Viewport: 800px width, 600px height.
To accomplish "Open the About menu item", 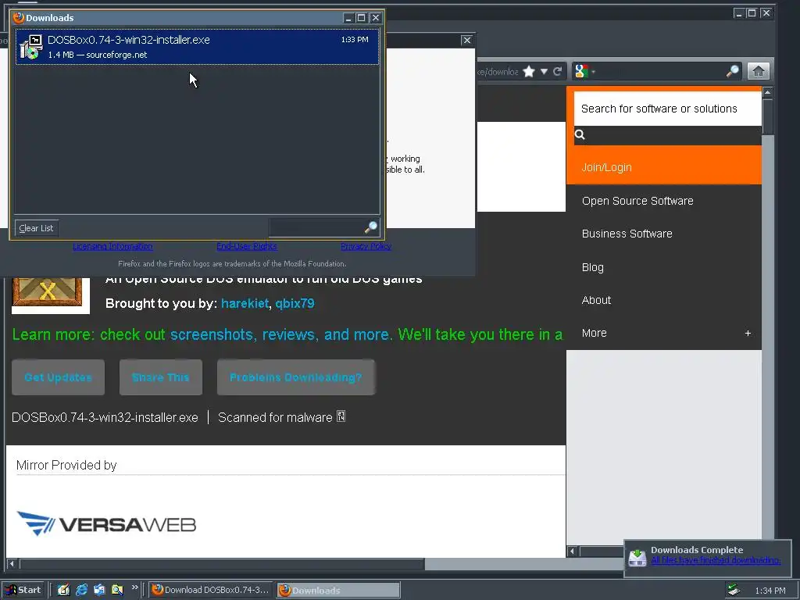I will click(x=596, y=300).
